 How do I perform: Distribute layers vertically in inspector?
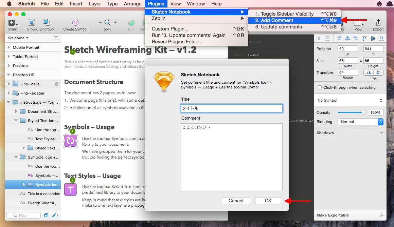point(328,38)
